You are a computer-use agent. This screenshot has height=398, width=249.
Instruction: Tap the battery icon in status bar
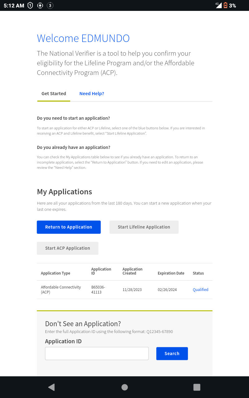(225, 5)
